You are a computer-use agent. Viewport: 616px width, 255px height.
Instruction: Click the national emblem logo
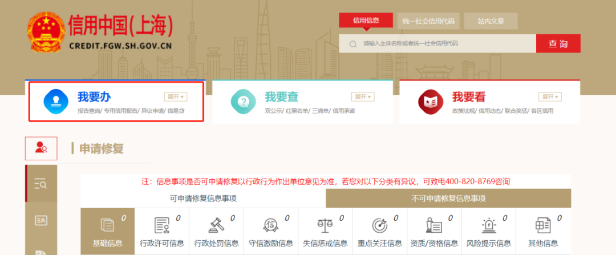tap(46, 32)
